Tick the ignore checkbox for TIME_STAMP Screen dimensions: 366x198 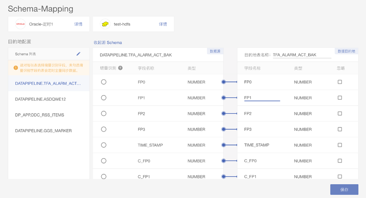pyautogui.click(x=340, y=145)
